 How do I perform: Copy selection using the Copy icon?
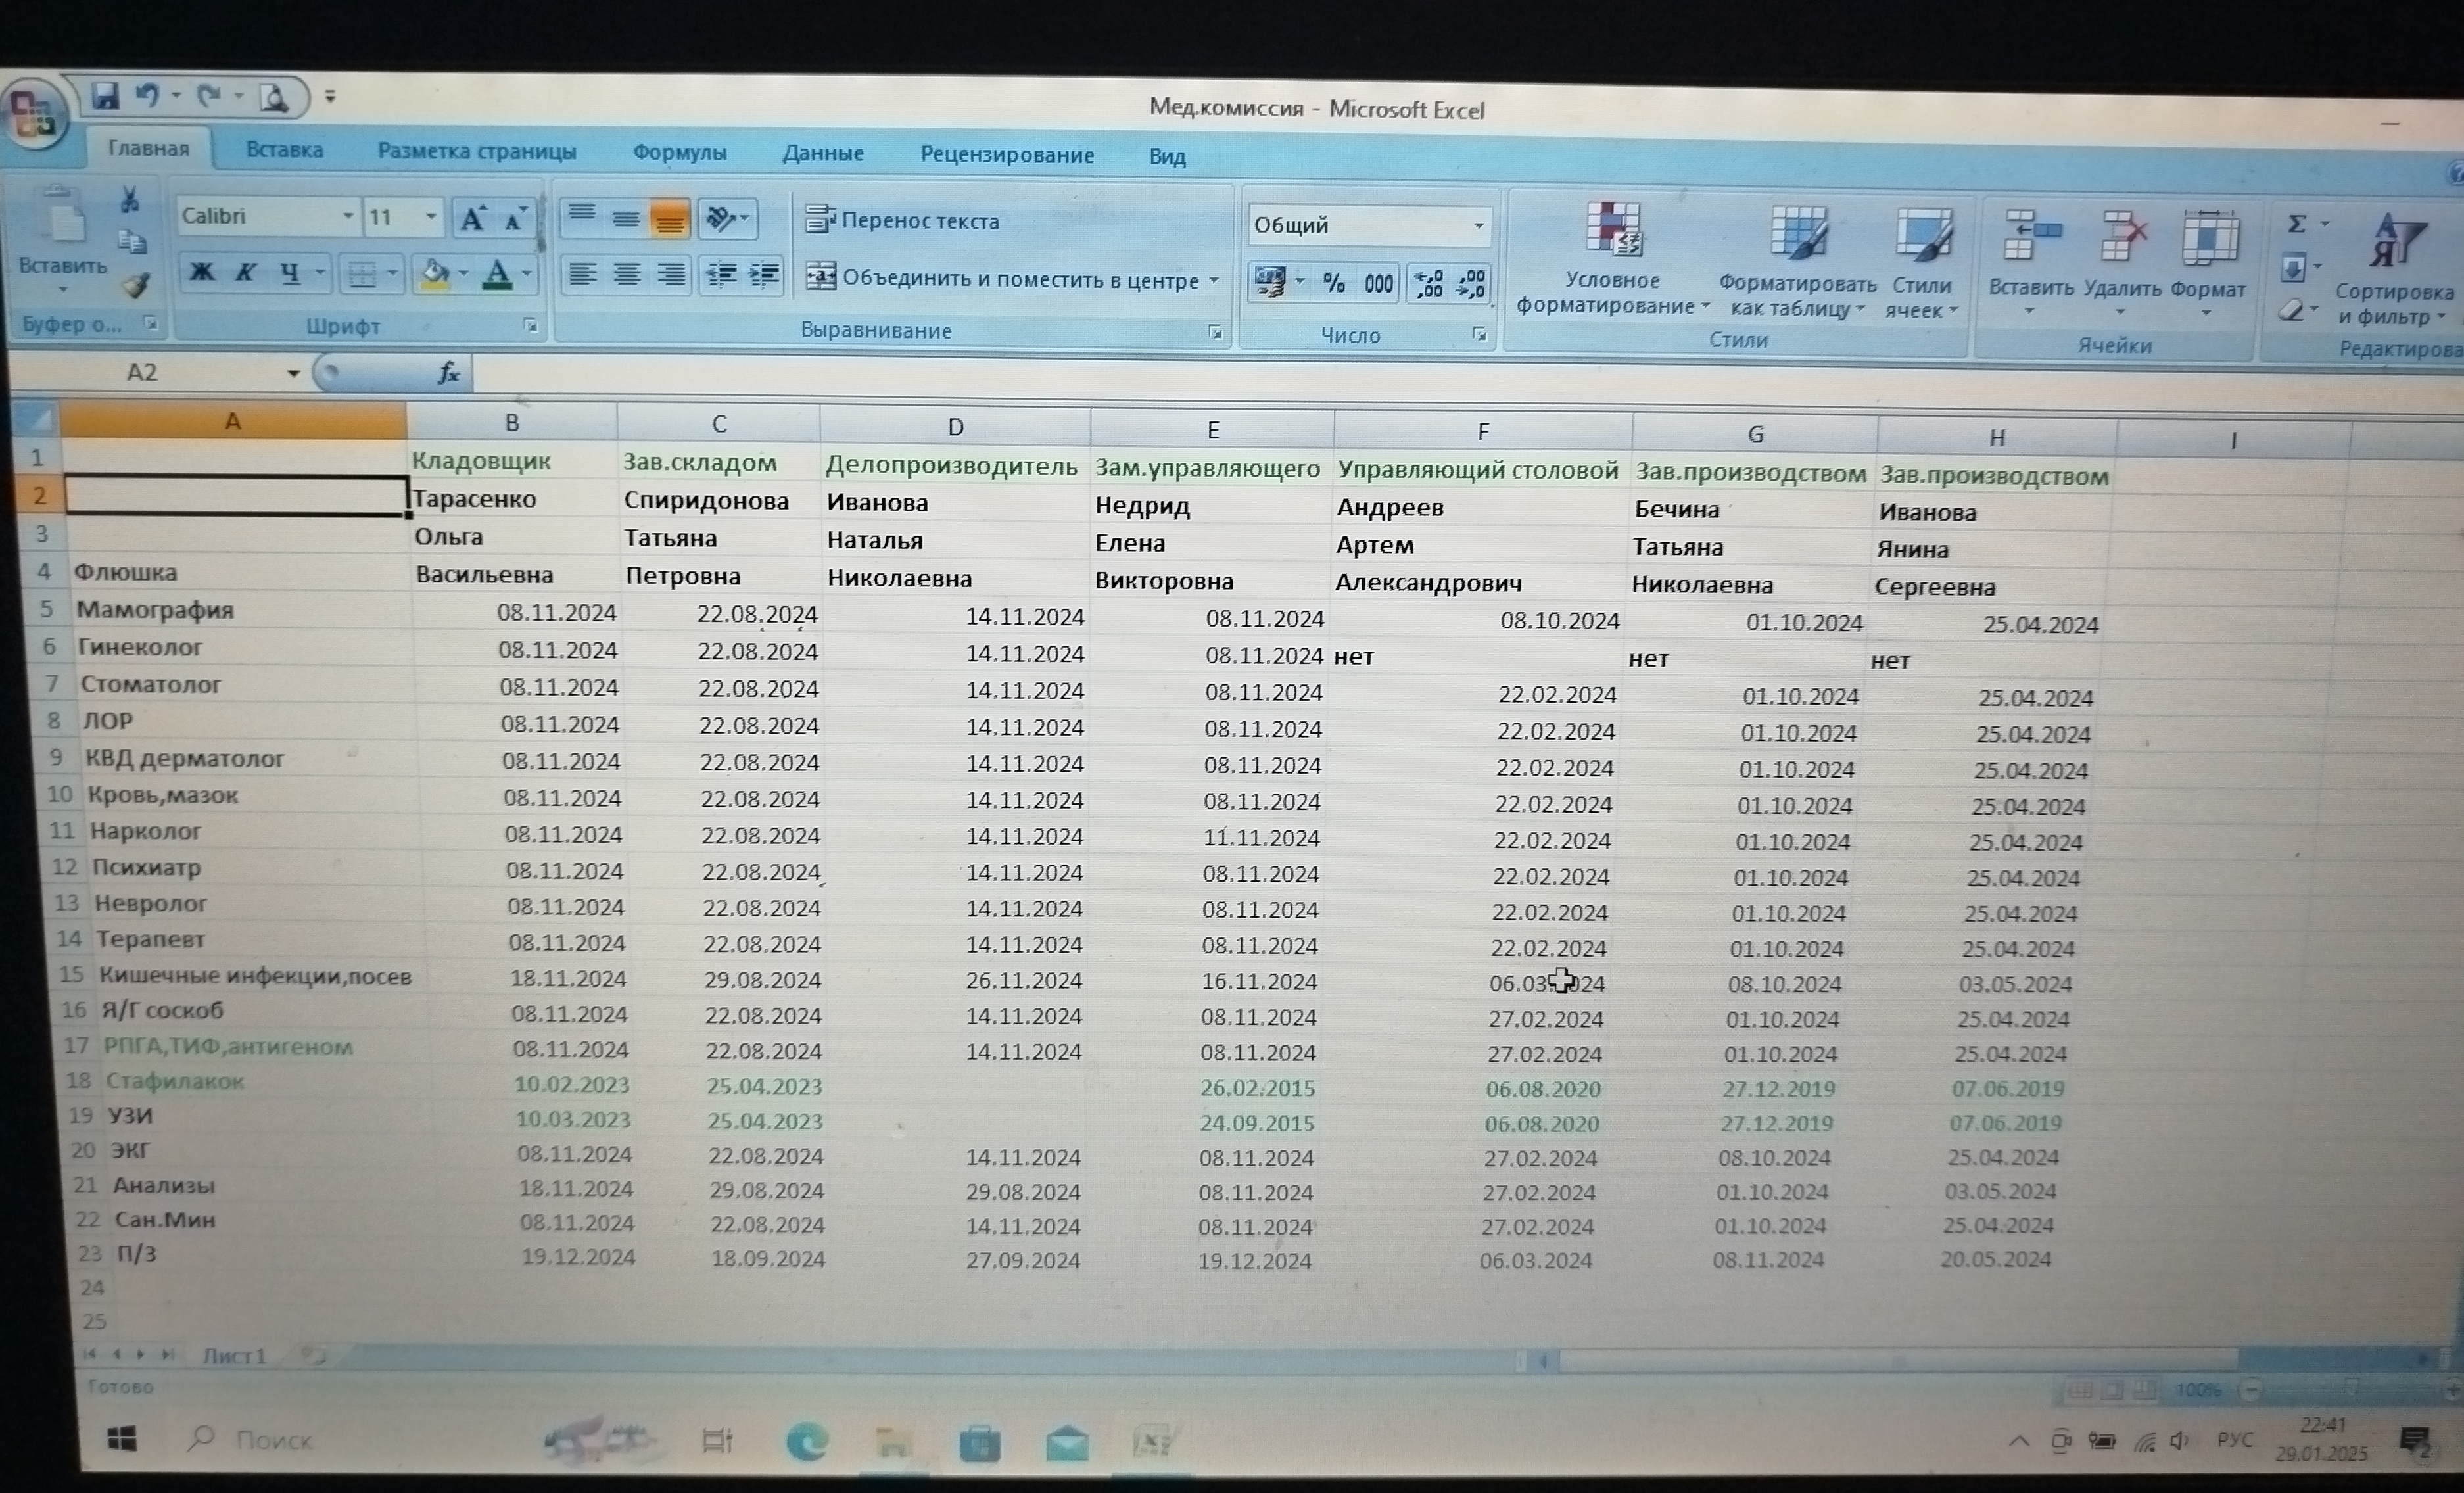pos(131,242)
